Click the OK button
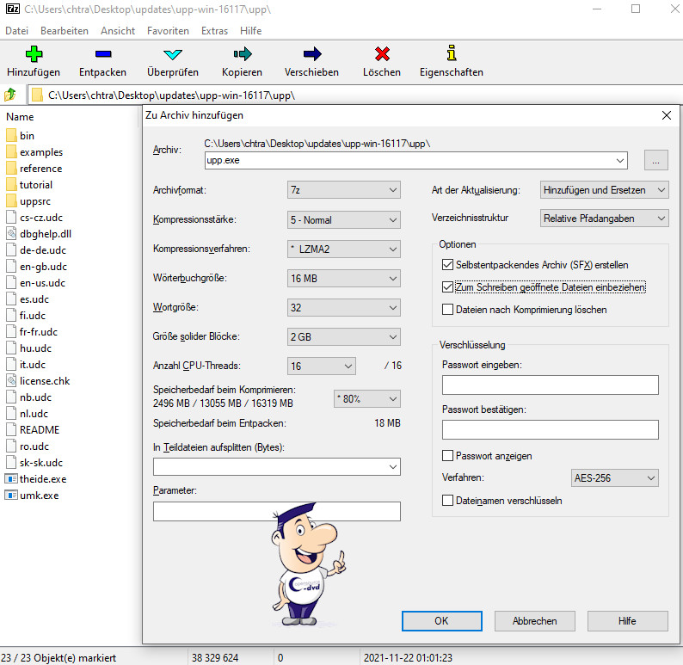The width and height of the screenshot is (683, 665). [440, 620]
